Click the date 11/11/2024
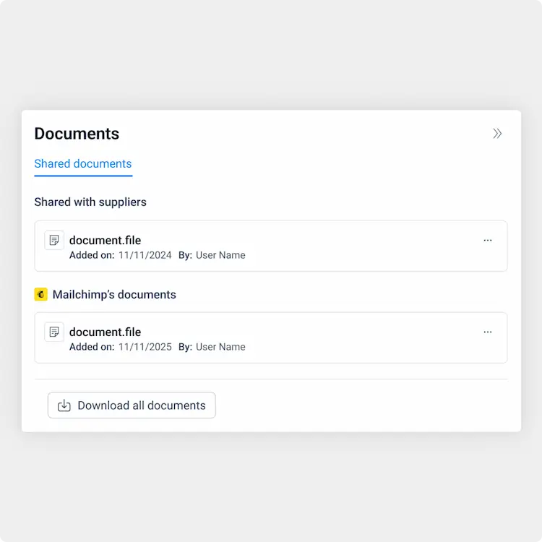The image size is (542, 542). [145, 255]
